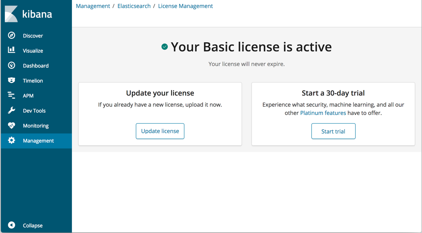Viewport: 422px width, 233px height.
Task: Click the green active license checkmark
Action: [165, 47]
